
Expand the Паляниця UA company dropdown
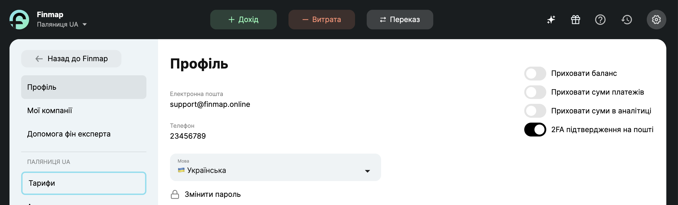(x=84, y=24)
